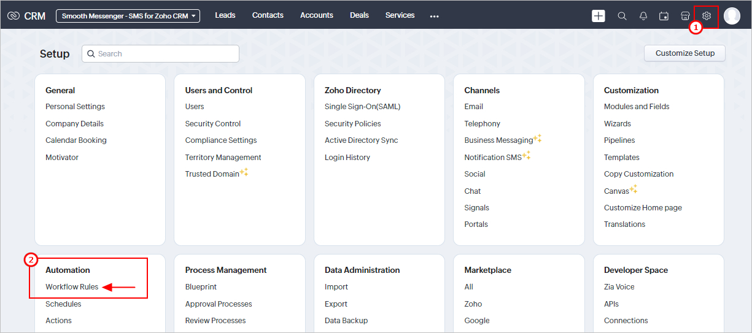Open Actions under Automation
Viewport: 752px width, 333px height.
click(58, 321)
